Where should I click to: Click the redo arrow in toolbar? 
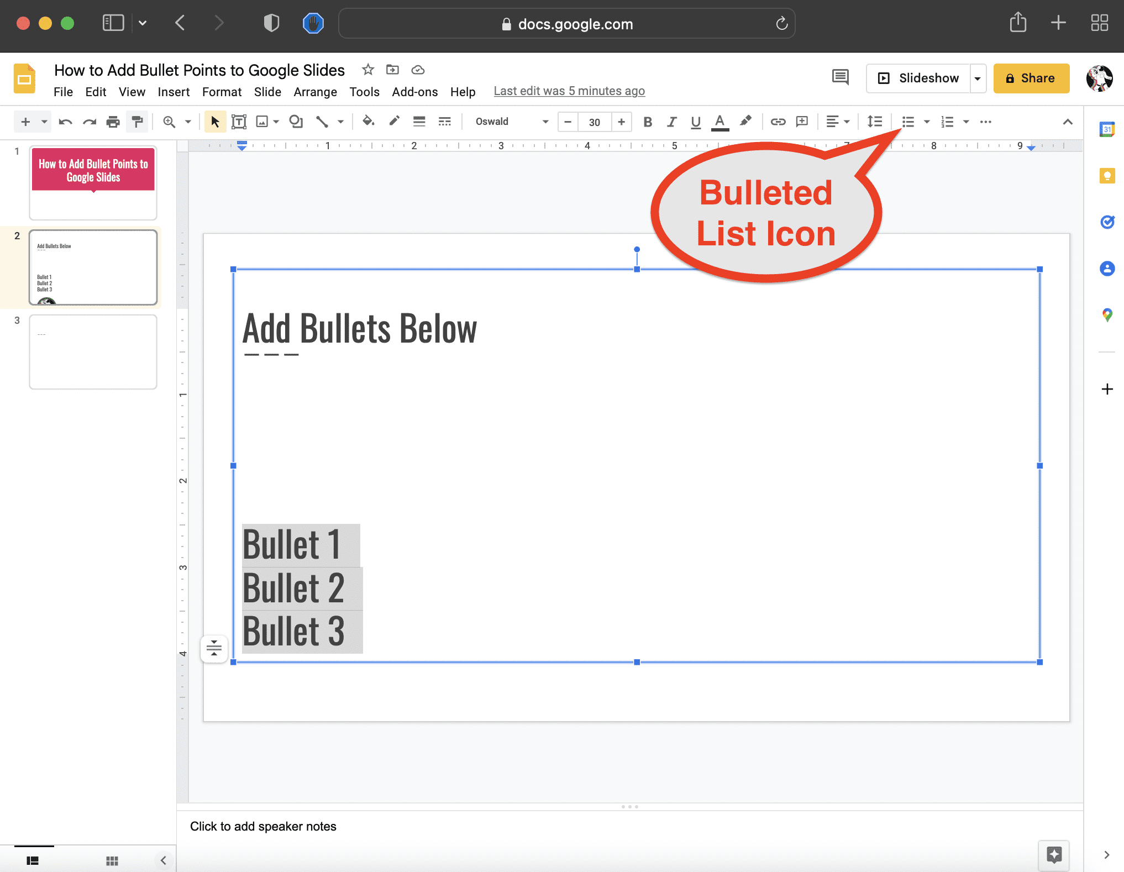pyautogui.click(x=90, y=122)
